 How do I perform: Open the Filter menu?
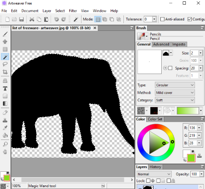tap(73, 11)
